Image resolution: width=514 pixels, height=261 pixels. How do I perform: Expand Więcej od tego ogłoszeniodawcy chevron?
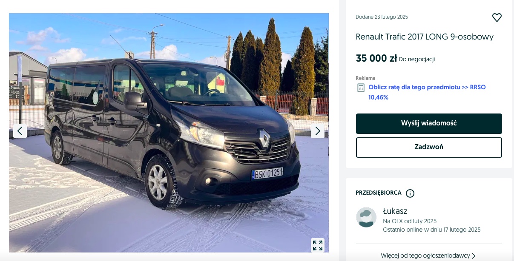(474, 256)
